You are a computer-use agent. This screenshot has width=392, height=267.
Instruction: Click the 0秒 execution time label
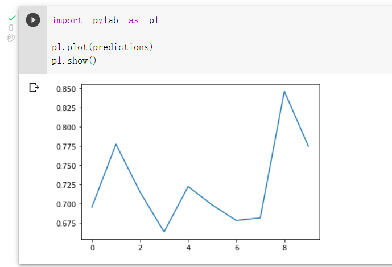coord(11,32)
